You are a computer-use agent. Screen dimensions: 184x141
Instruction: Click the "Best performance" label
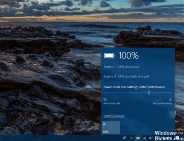pyautogui.click(x=162, y=103)
